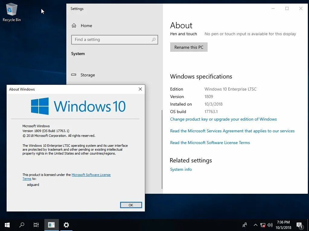This screenshot has height=231, width=309.
Task: Select the winver app in taskbar
Action: click(x=51, y=225)
